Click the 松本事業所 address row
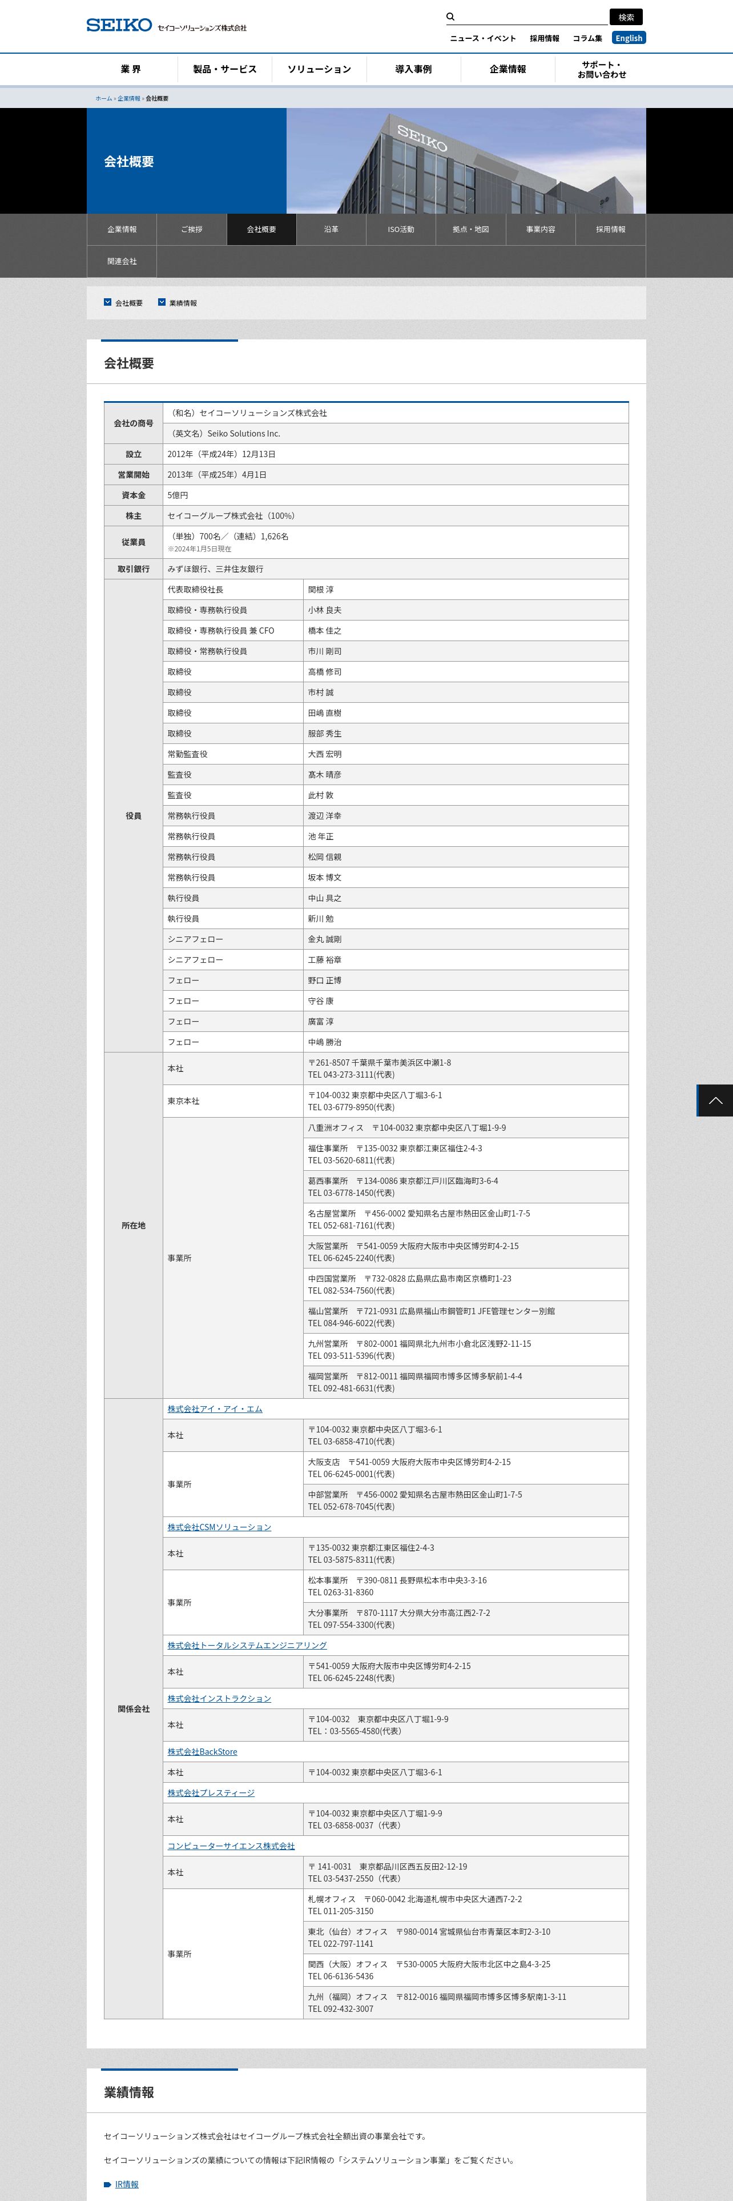 466,1586
